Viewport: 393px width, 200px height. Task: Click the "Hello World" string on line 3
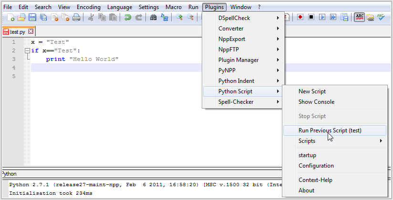tap(94, 60)
